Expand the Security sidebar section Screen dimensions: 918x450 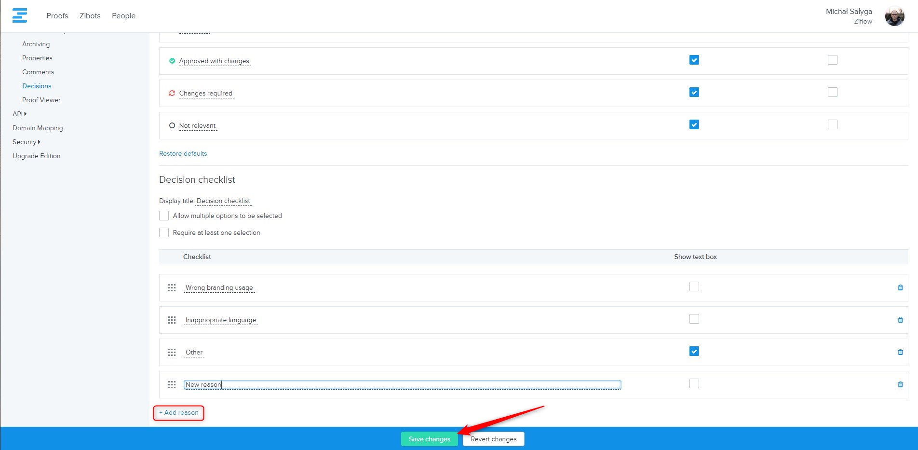coord(26,142)
